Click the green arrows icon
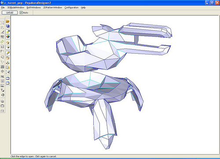220x159 pixels. (8, 63)
